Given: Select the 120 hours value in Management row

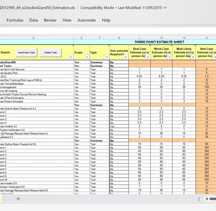Looking at the screenshot, I should [x=207, y=87].
